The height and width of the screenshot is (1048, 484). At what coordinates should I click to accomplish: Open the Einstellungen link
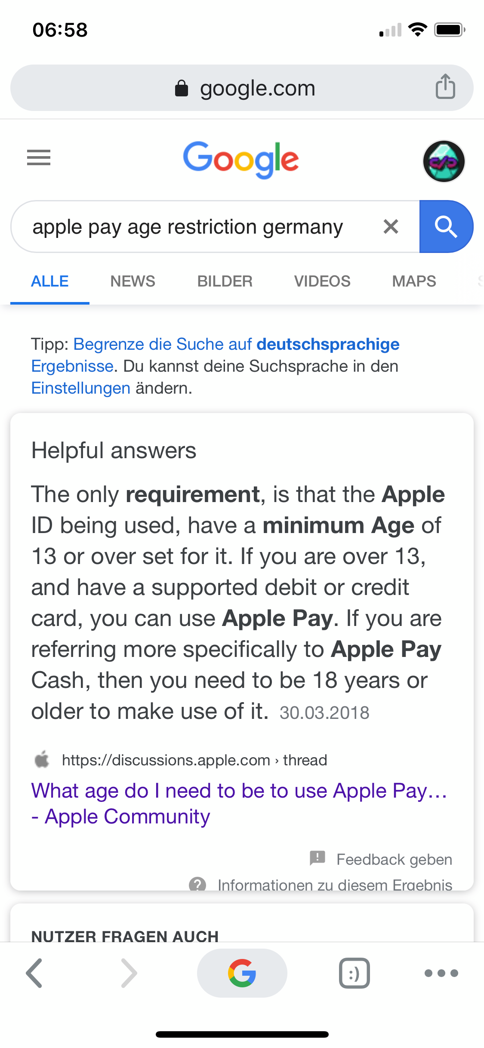coord(81,388)
